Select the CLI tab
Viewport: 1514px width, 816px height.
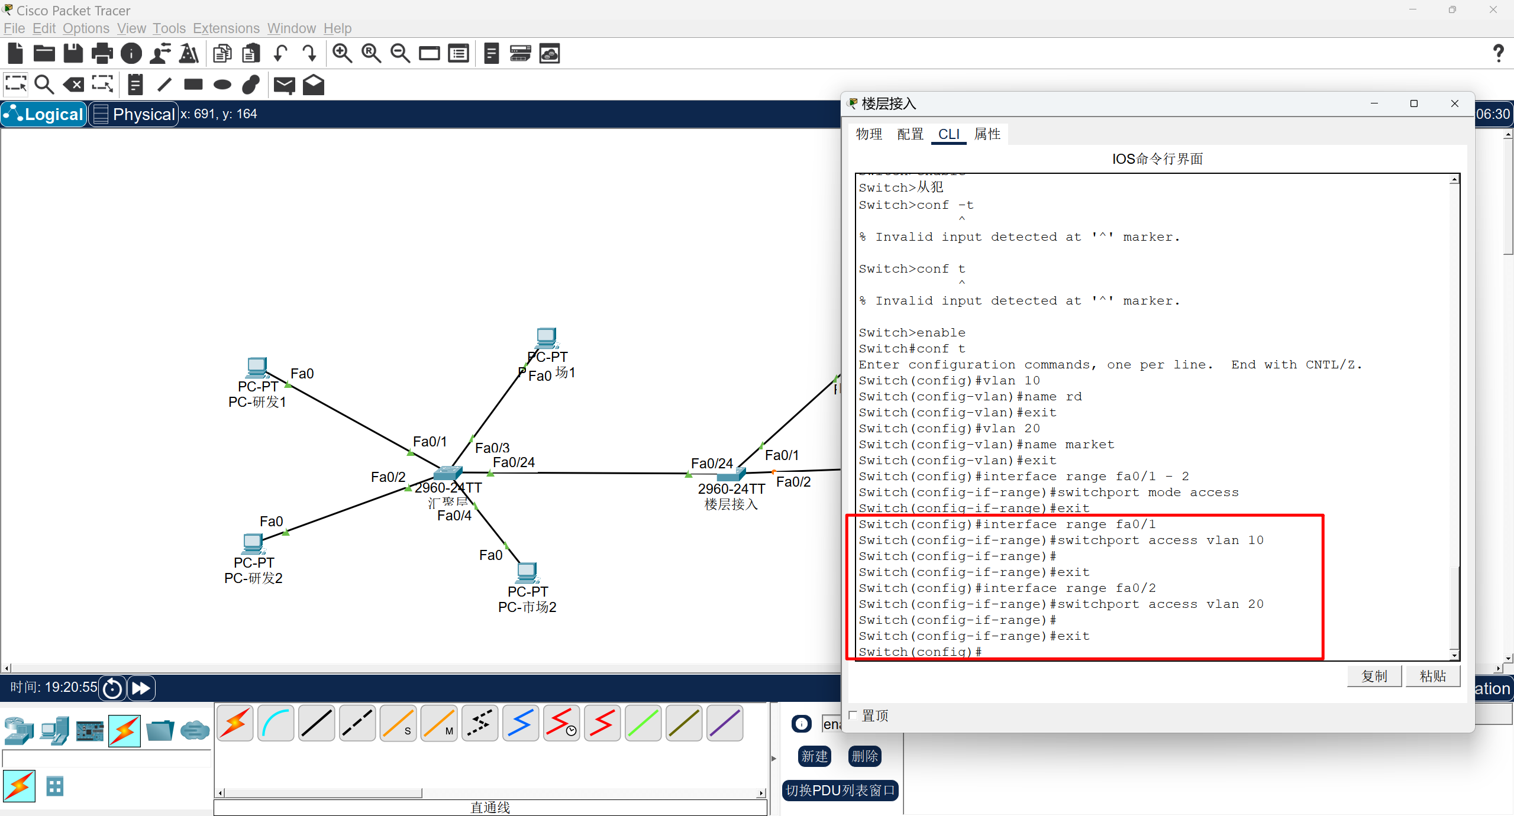949,134
